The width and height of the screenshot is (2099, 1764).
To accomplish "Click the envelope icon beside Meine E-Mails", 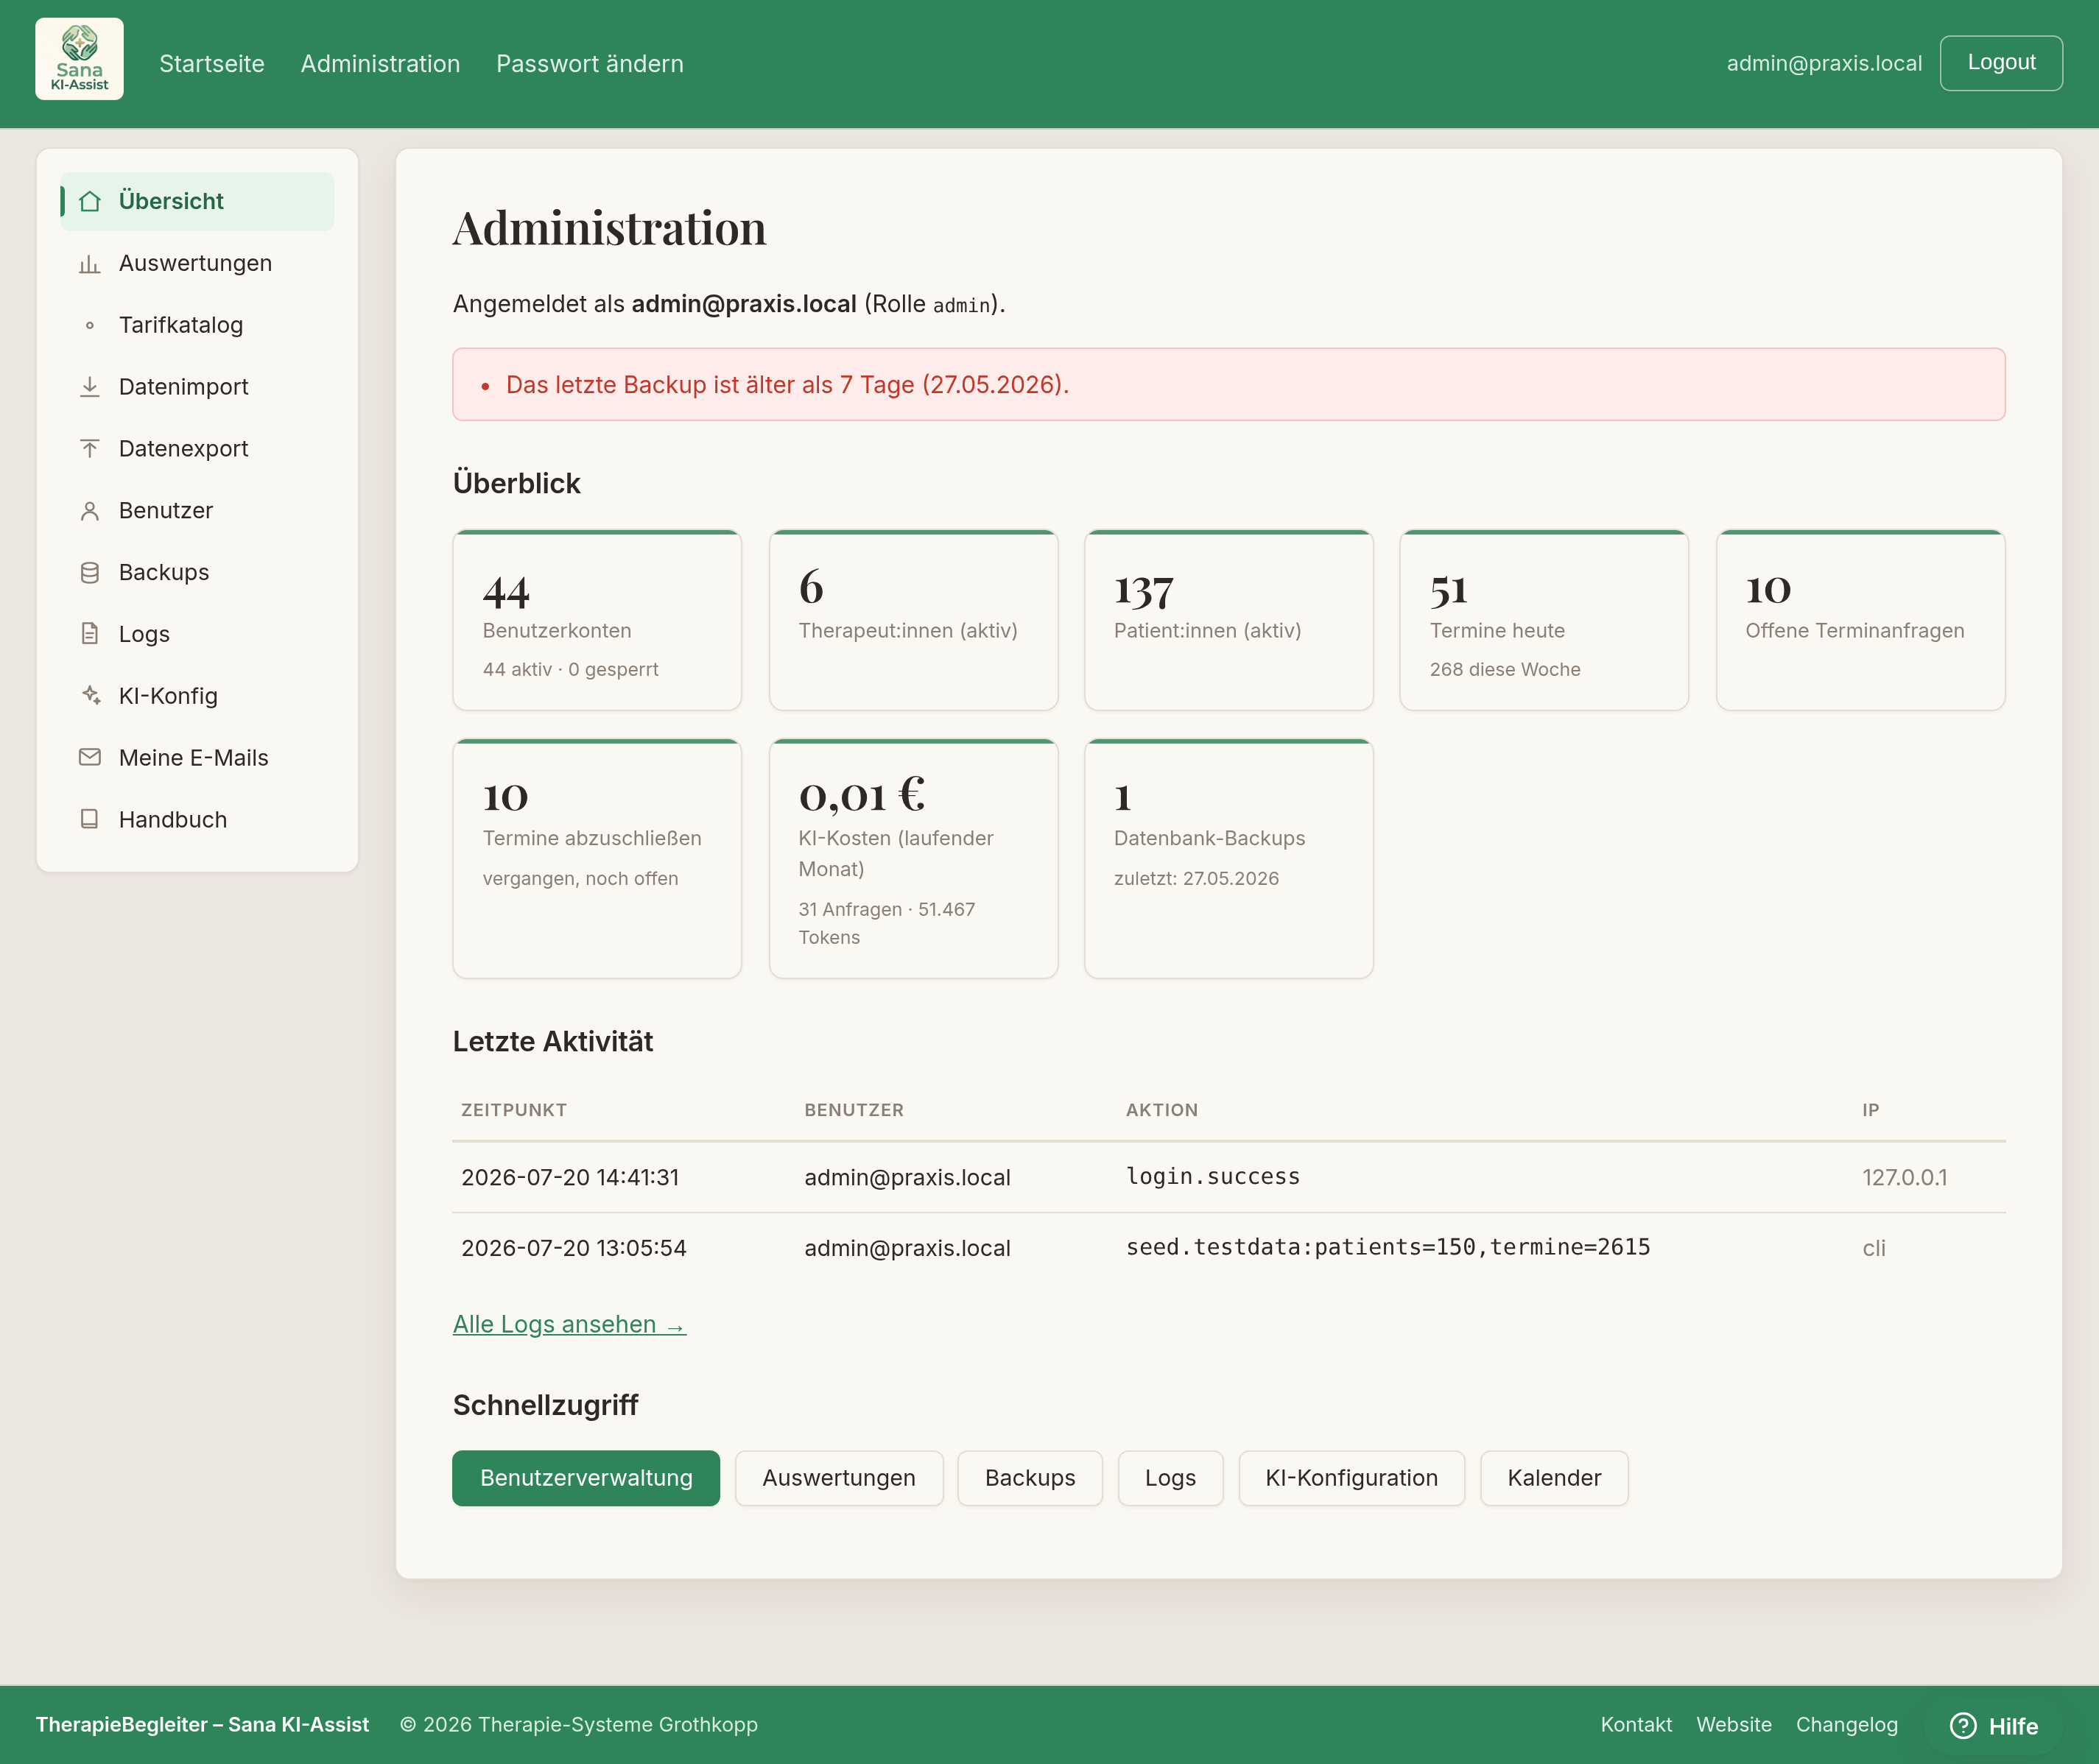I will point(90,758).
